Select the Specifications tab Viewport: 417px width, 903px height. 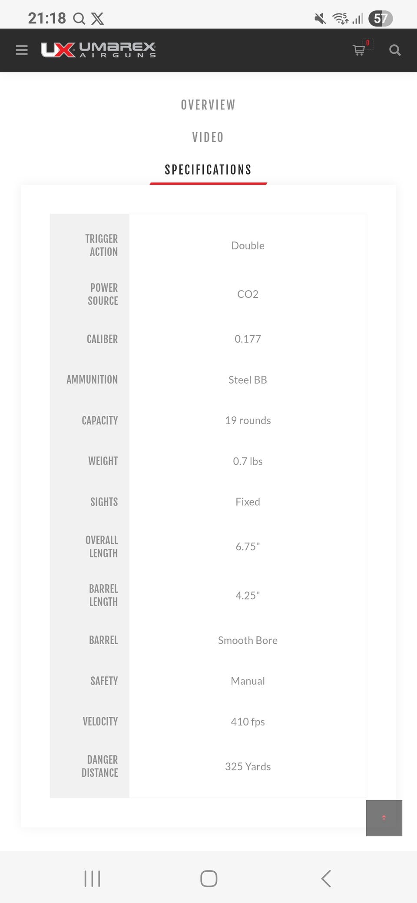pos(208,170)
